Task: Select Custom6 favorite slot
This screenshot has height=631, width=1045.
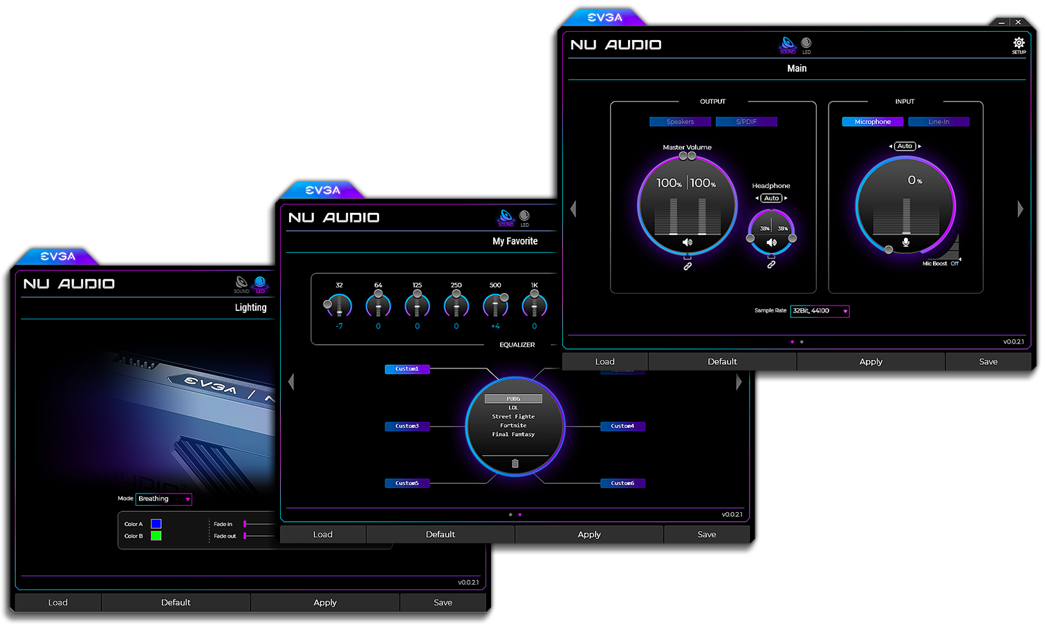Action: (x=622, y=484)
